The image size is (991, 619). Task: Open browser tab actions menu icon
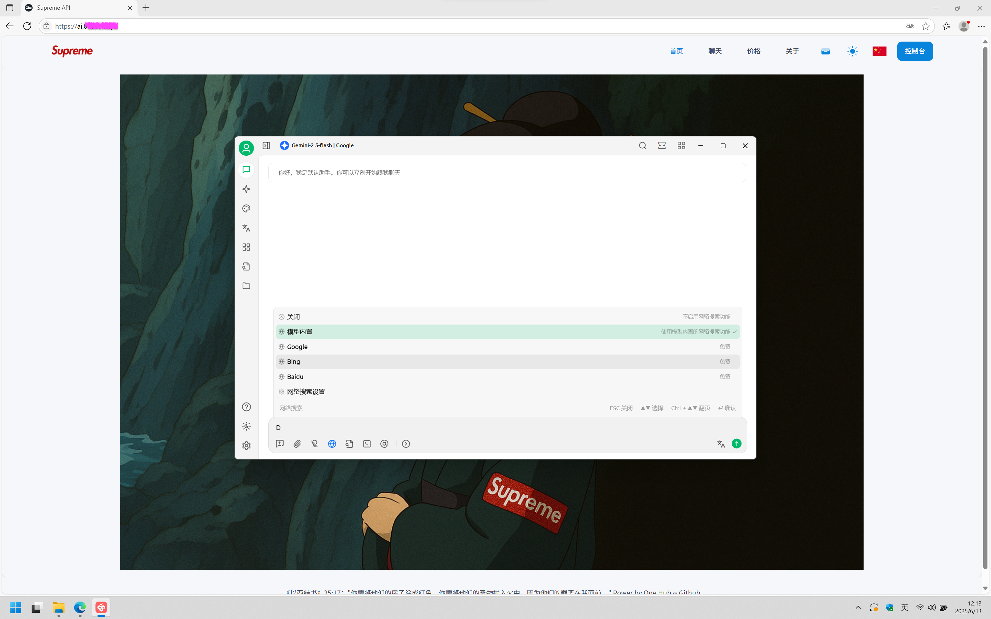pyautogui.click(x=10, y=8)
